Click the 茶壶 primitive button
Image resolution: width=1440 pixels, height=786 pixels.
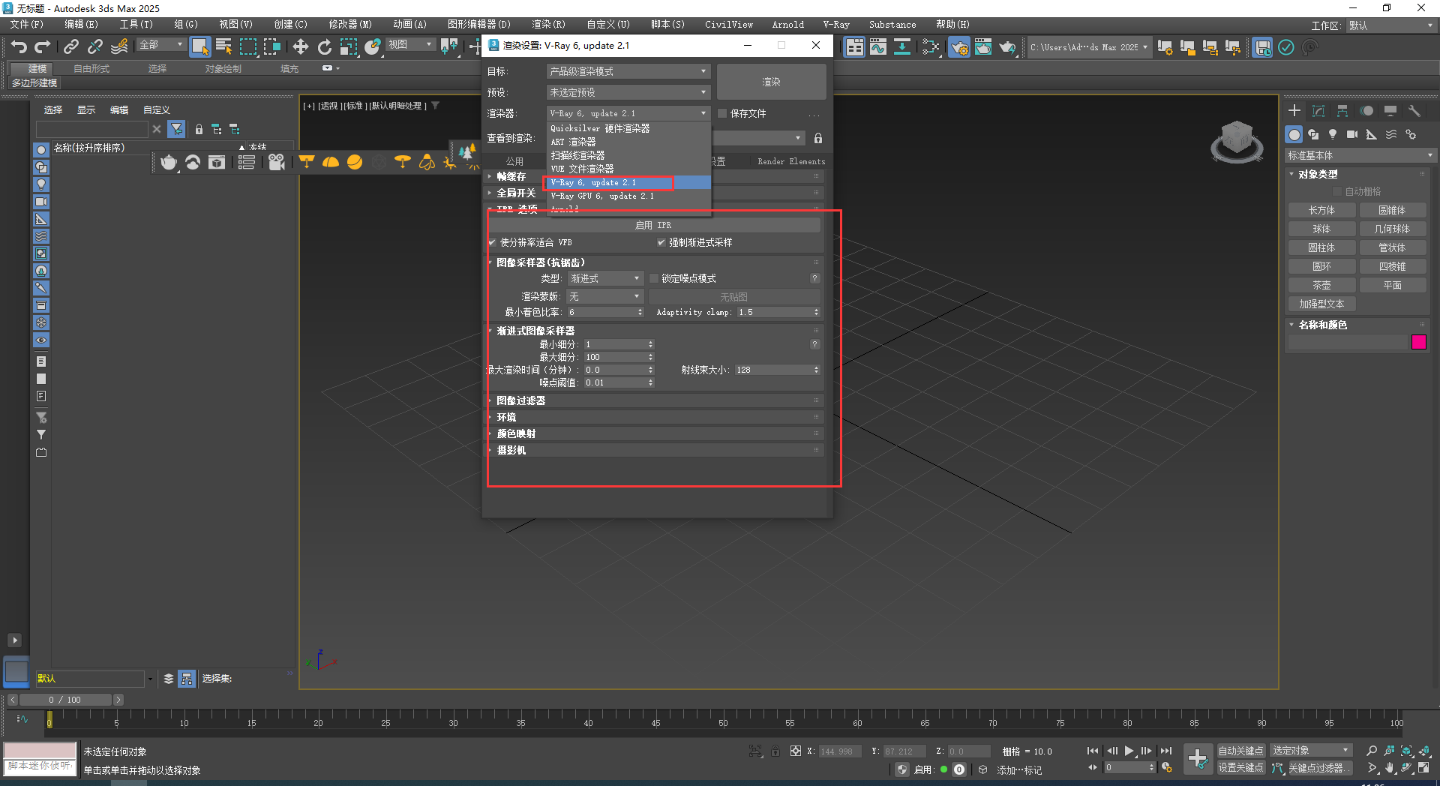[x=1321, y=284]
